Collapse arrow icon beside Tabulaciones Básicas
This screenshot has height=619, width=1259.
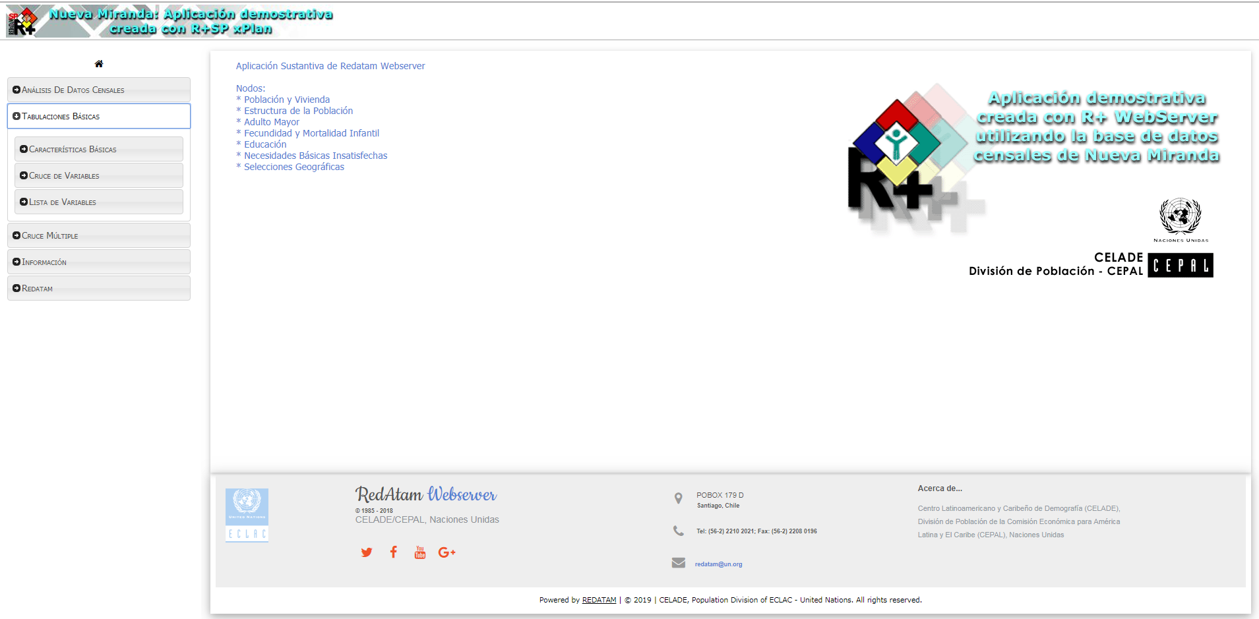click(x=16, y=116)
